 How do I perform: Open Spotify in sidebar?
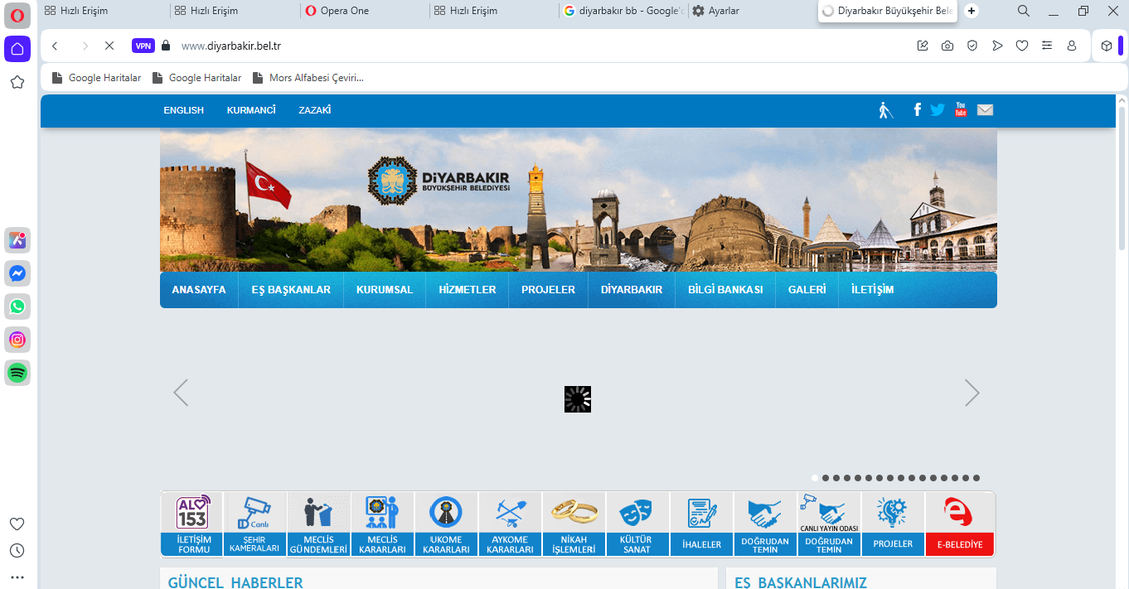(x=17, y=373)
